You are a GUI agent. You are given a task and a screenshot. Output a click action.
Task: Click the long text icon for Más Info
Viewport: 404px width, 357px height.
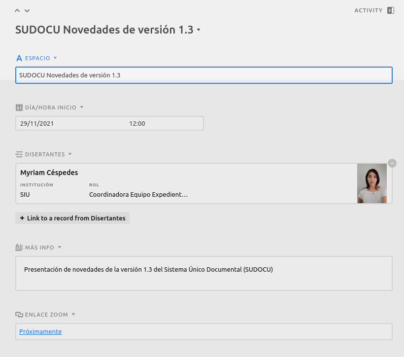(19, 248)
